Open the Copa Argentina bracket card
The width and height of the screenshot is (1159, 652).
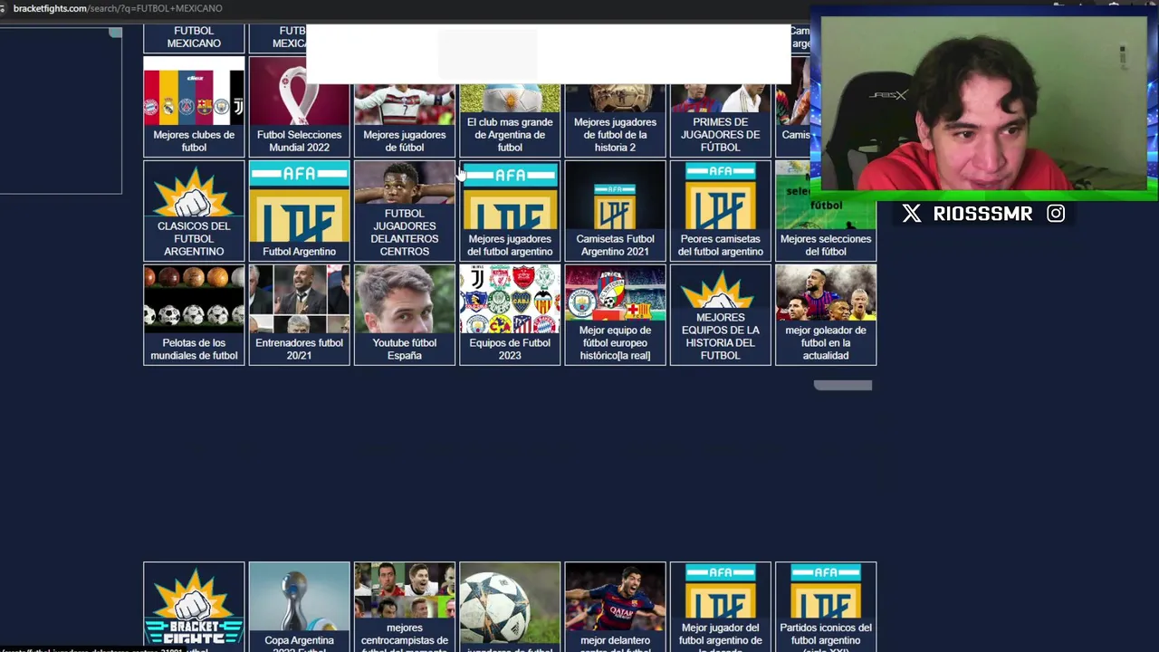coord(299,607)
